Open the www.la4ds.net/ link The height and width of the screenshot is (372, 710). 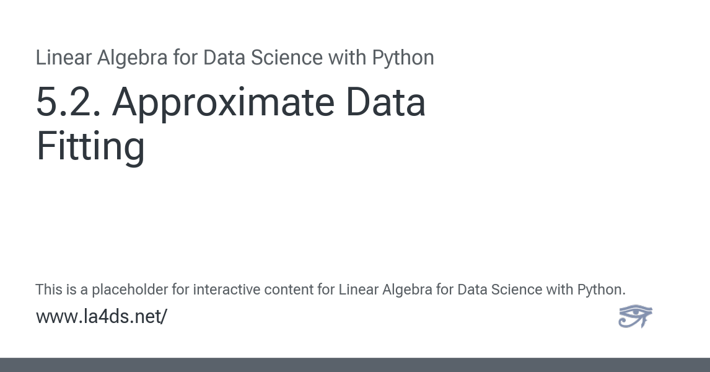pos(102,317)
